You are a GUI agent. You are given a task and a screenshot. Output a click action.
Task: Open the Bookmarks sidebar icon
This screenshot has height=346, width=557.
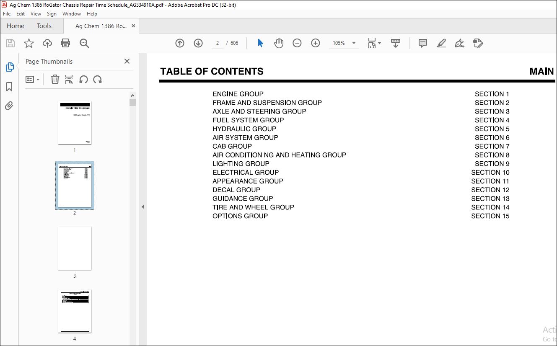(x=9, y=87)
